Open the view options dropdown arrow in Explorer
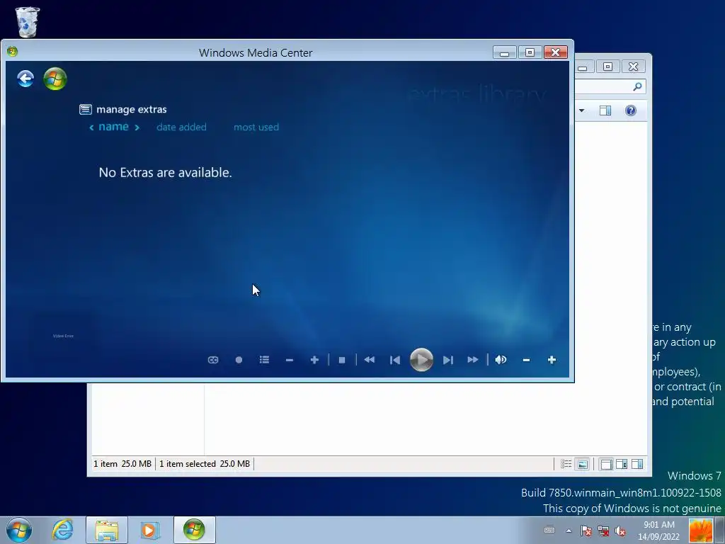The width and height of the screenshot is (725, 544). click(x=582, y=110)
